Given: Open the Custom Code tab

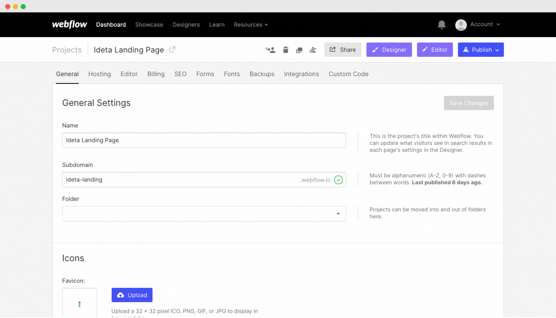Looking at the screenshot, I should pos(349,74).
